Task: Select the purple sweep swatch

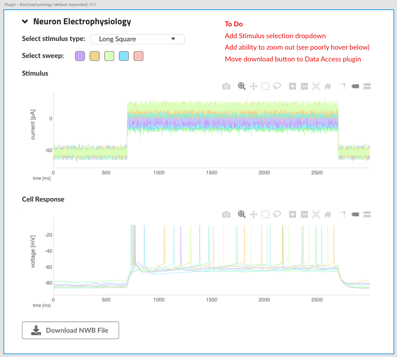Action: 80,56
